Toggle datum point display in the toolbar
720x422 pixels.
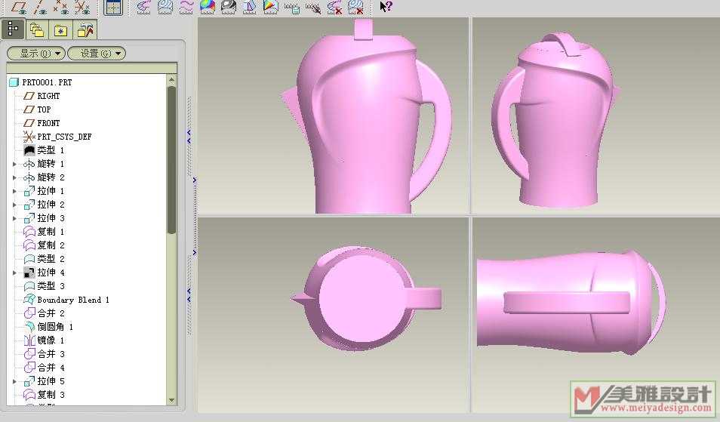click(61, 8)
